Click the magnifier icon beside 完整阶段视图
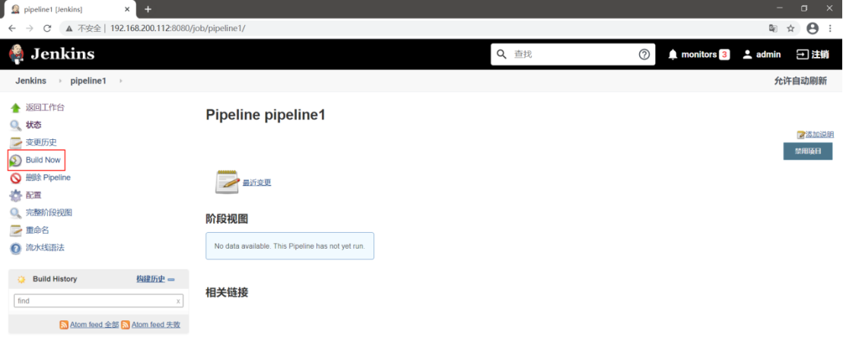The width and height of the screenshot is (843, 337). pos(15,213)
